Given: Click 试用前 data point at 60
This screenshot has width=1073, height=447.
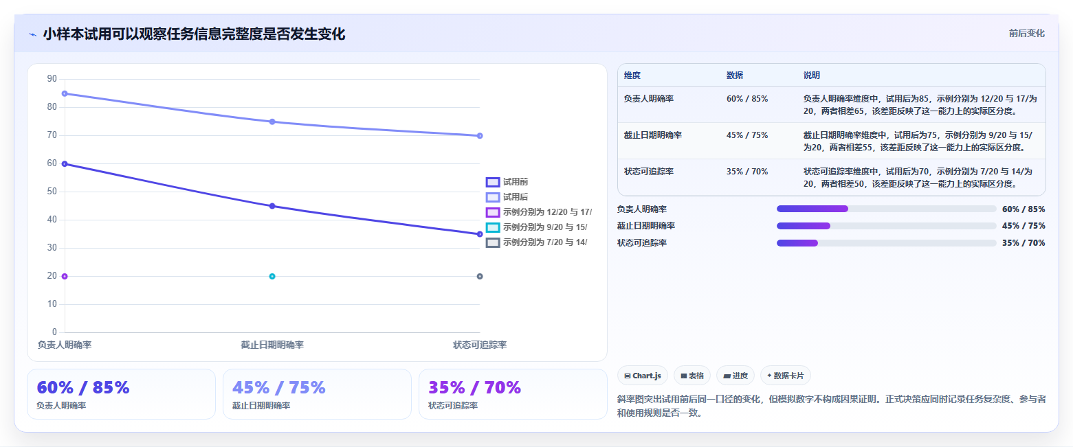Looking at the screenshot, I should pyautogui.click(x=65, y=163).
